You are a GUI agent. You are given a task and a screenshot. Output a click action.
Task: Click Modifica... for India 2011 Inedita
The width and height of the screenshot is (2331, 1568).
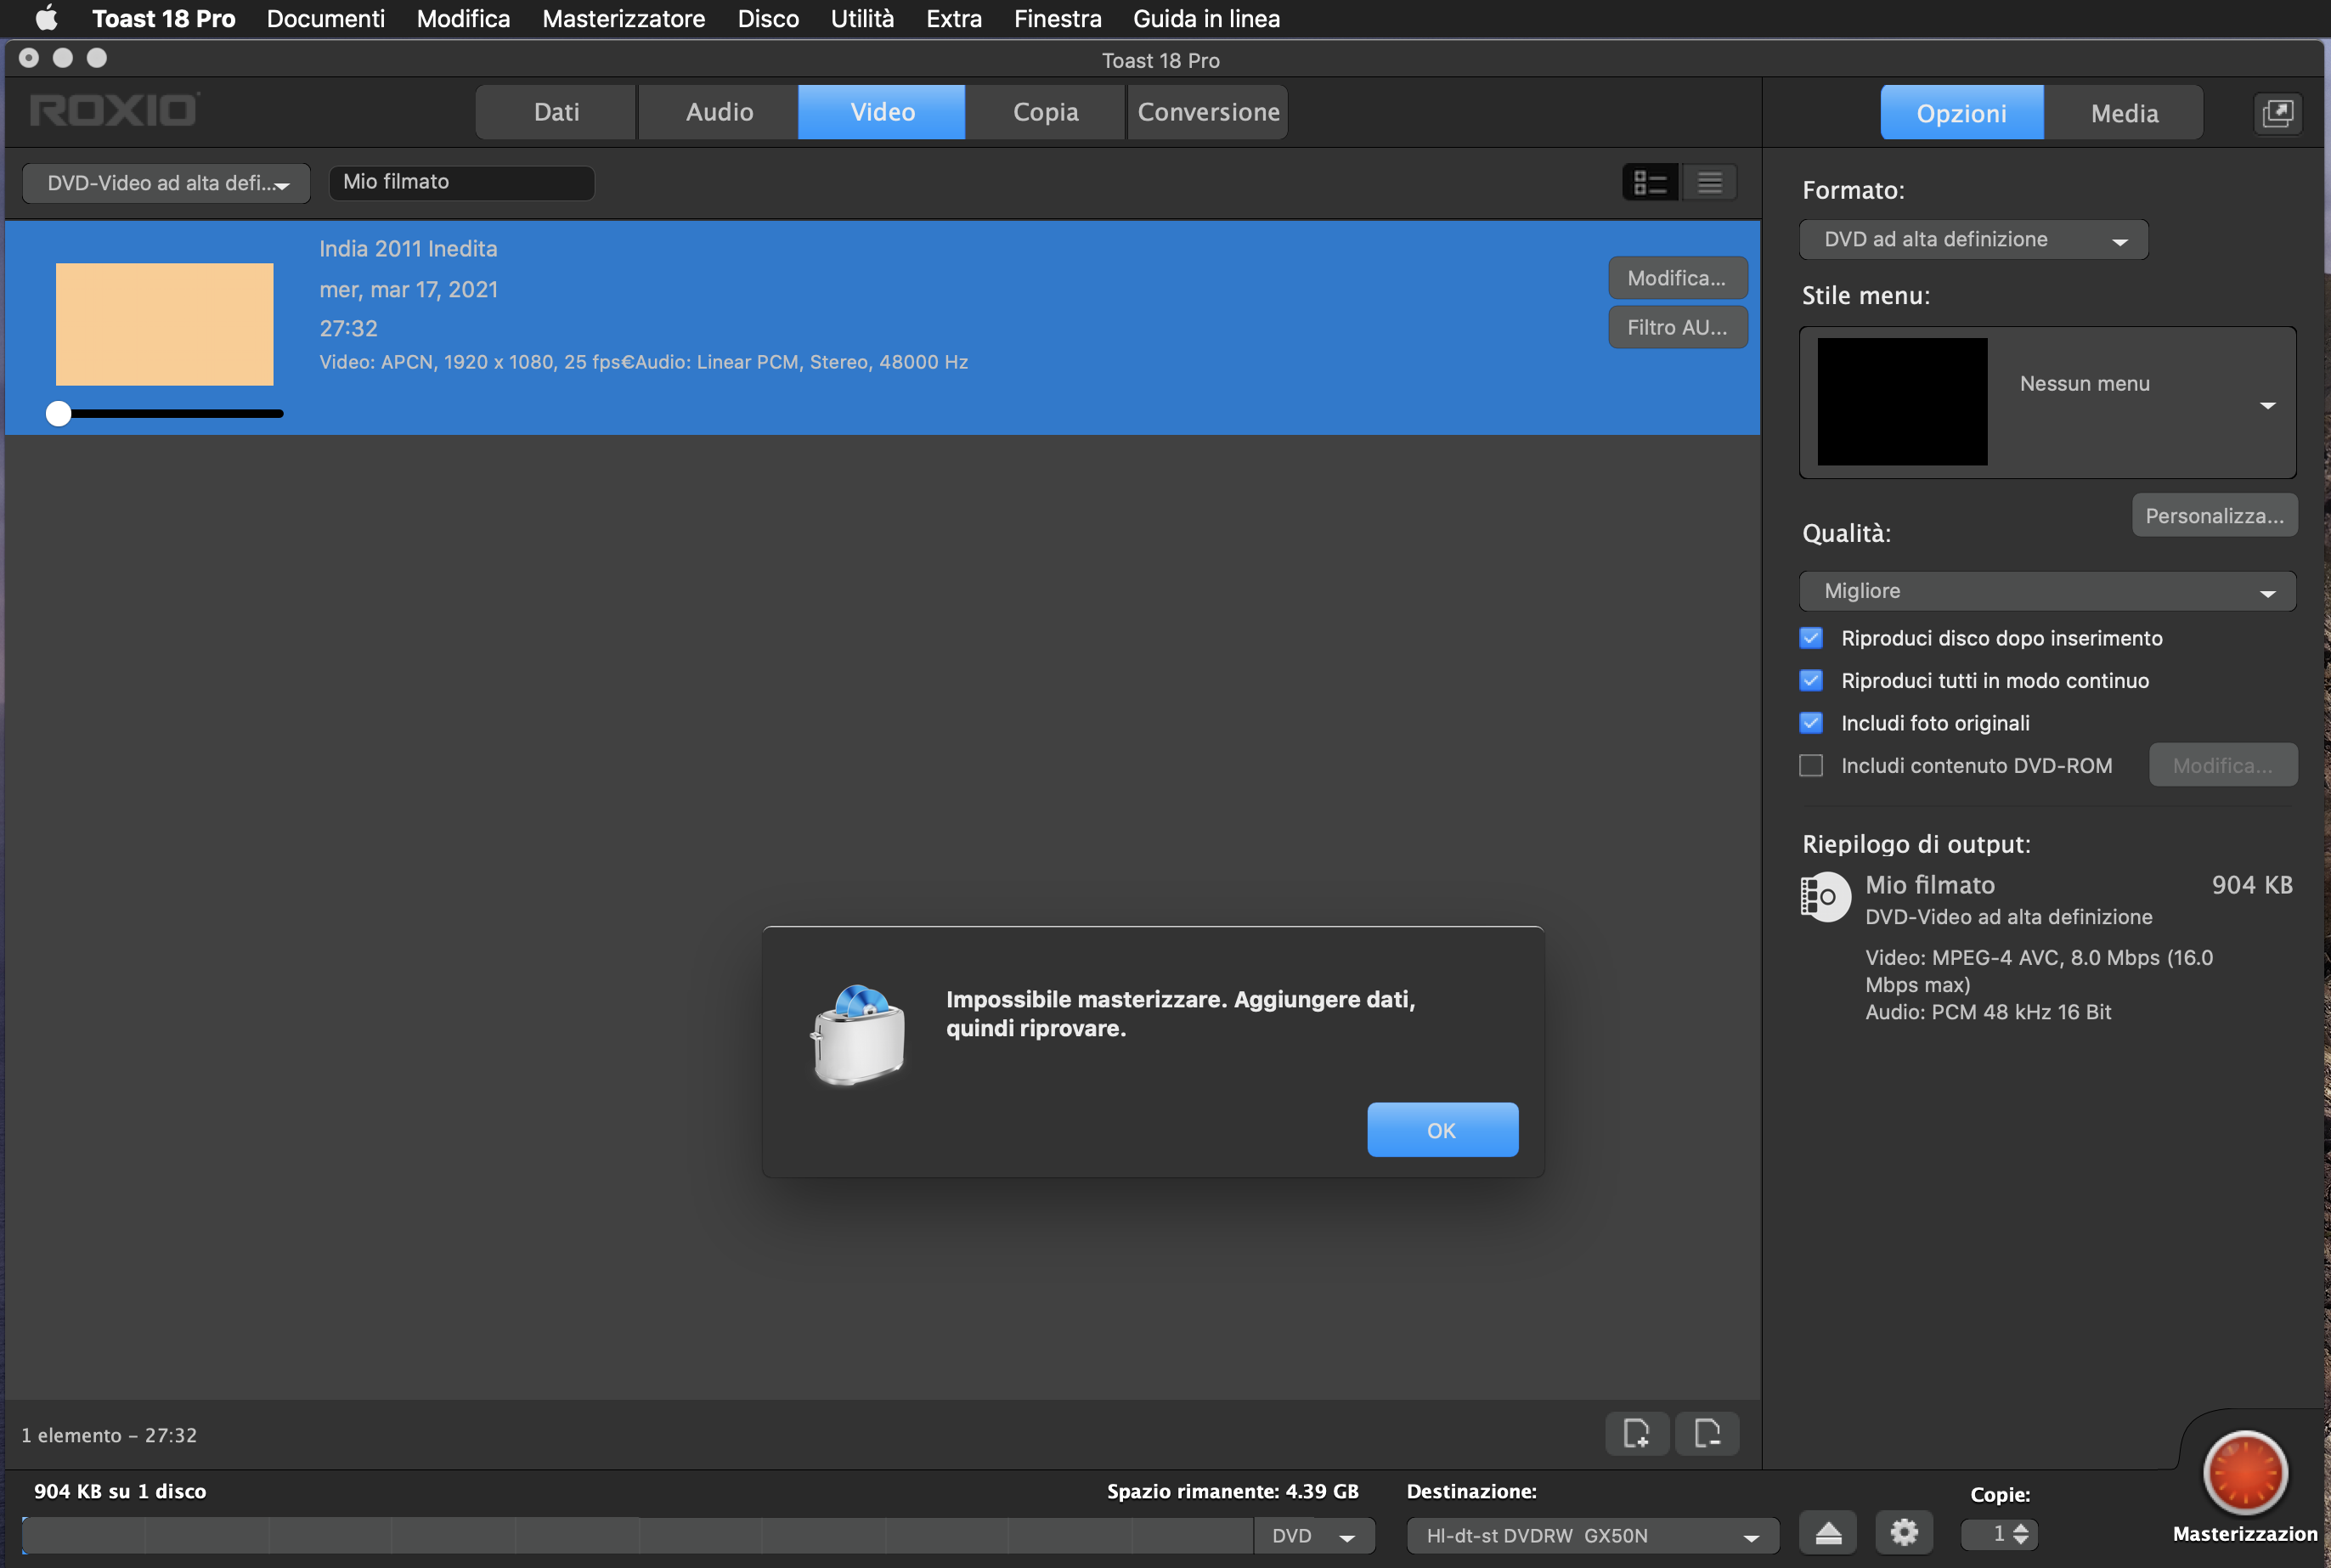(x=1677, y=278)
